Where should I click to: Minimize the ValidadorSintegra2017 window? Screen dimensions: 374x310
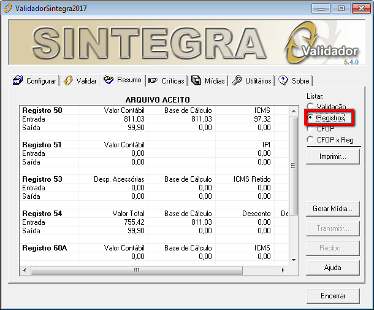coord(321,9)
